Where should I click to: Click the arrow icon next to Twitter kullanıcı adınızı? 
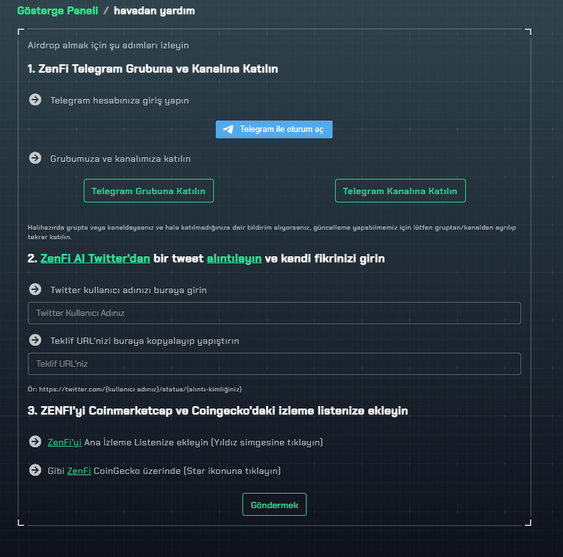click(x=35, y=289)
